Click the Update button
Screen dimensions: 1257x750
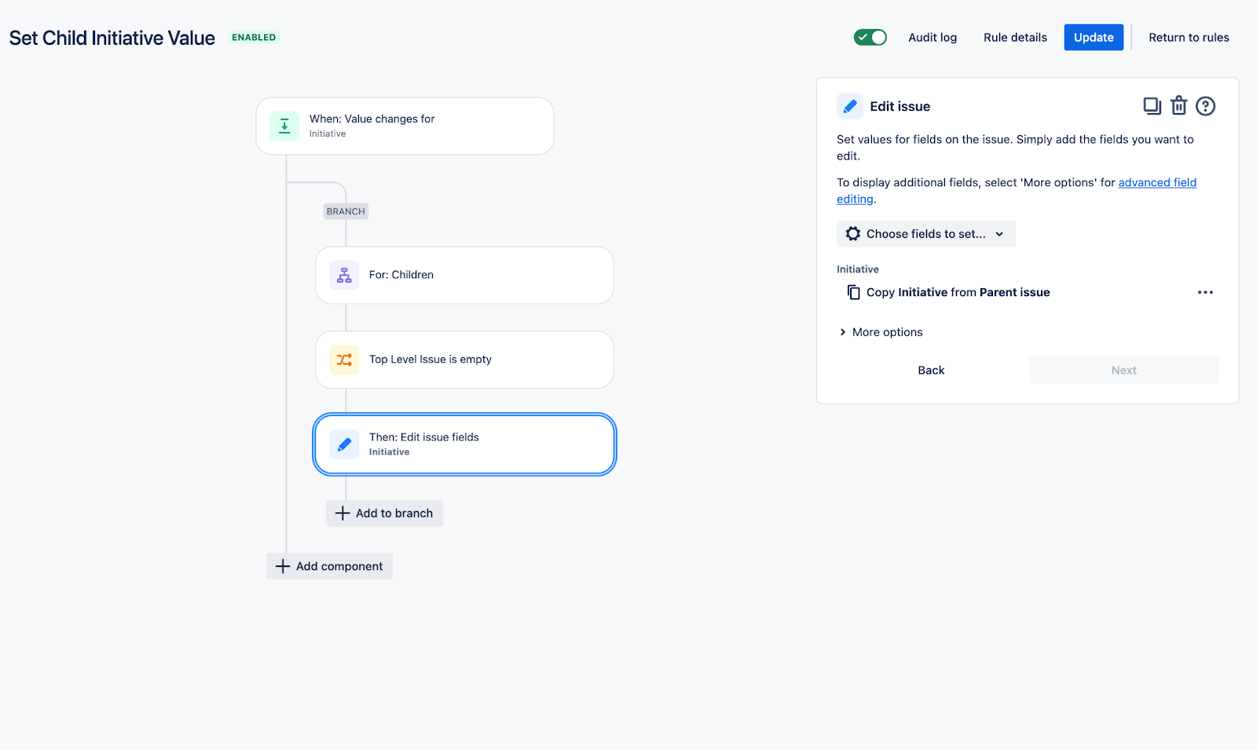click(1093, 38)
